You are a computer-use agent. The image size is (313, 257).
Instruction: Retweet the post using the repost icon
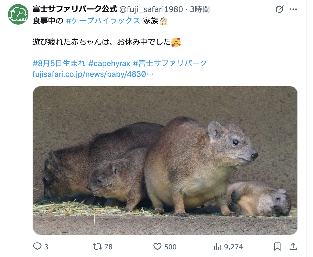pyautogui.click(x=97, y=247)
